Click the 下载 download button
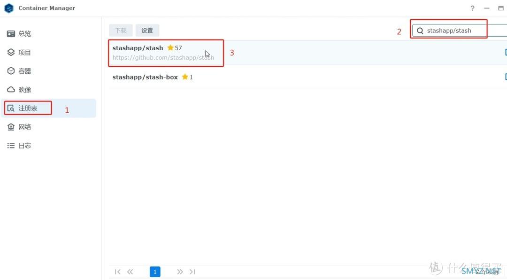 tap(121, 31)
